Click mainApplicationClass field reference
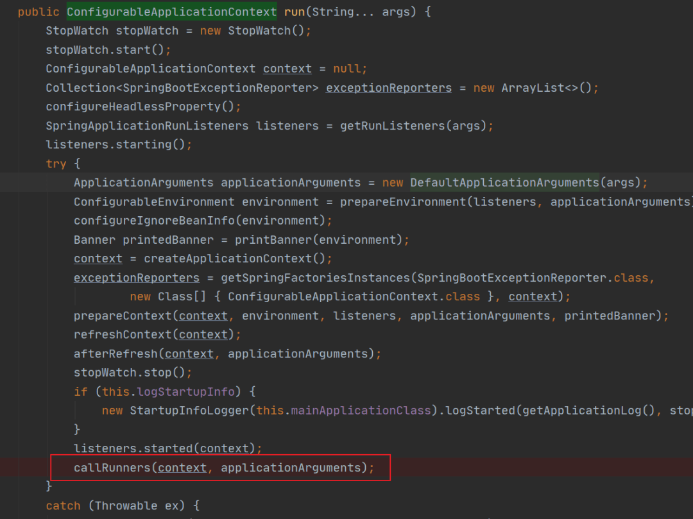This screenshot has height=519, width=693. tap(361, 411)
